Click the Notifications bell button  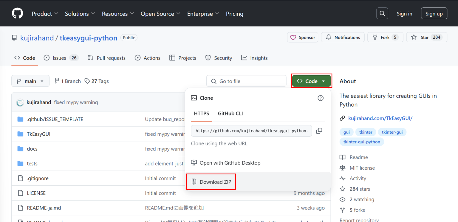pyautogui.click(x=343, y=37)
